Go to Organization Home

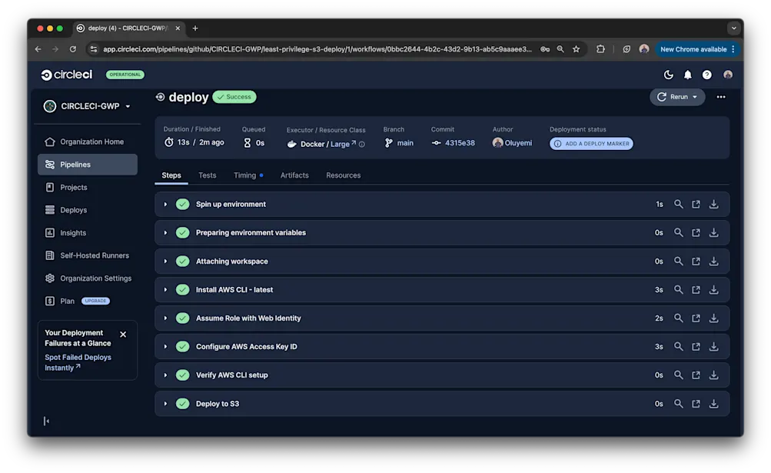(87, 142)
